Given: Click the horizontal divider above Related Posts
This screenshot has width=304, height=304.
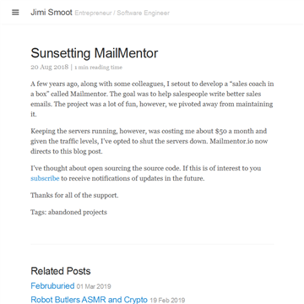Looking at the screenshot, I should pyautogui.click(x=152, y=244).
